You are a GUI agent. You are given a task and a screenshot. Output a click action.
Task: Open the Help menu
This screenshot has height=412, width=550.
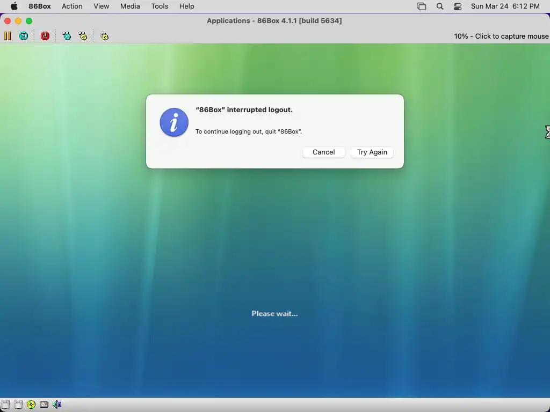click(186, 6)
